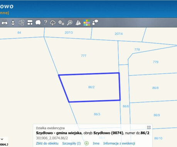Open the colorful grid palette icon
This screenshot has width=177, height=147.
87,23
